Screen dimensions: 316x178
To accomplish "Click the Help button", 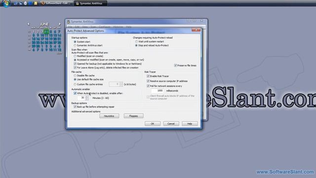I will click(190, 124).
